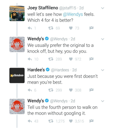Viewport: 125px width, 128px height.
Task: Retweet Wendy's fourth person on moon tweet
Action: point(51,121)
